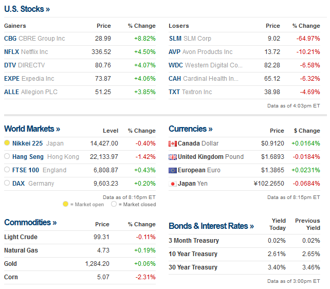Open the Bonds & Interest Rates link
330x289 pixels.
click(211, 226)
